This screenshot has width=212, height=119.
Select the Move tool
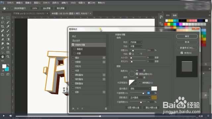click(x=2, y=18)
